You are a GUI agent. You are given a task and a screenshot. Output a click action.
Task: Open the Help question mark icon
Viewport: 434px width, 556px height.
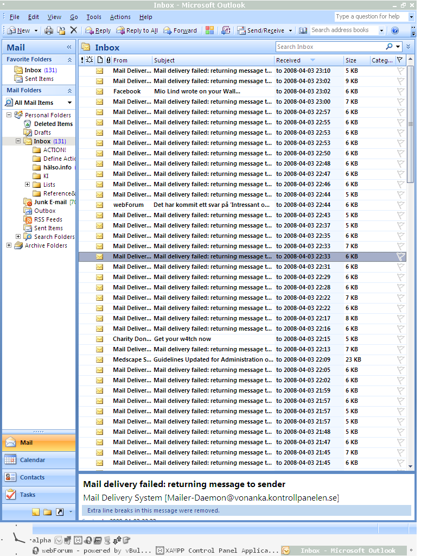(x=395, y=30)
